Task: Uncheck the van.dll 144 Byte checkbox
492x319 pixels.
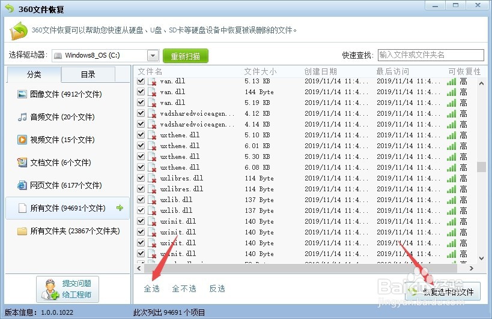Action: pyautogui.click(x=141, y=91)
